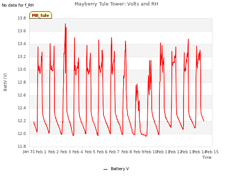
Task: Click the 'Jan 31' date tick label
Action: pyautogui.click(x=29, y=152)
